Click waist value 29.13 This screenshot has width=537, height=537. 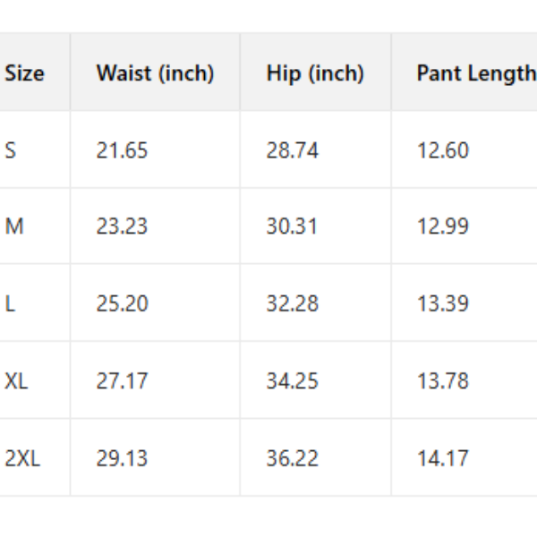click(x=122, y=459)
